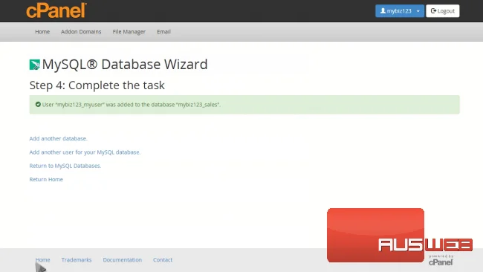
Task: Go to Home in the top navigation
Action: pyautogui.click(x=42, y=32)
